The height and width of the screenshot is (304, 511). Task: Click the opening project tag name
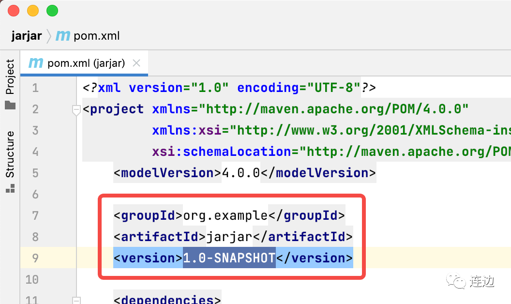click(116, 109)
